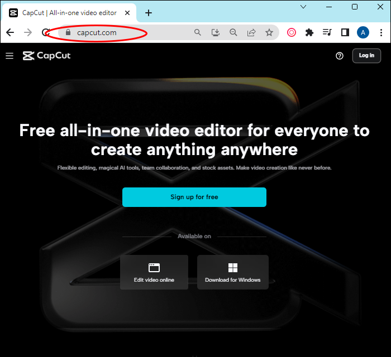This screenshot has width=391, height=357.
Task: Select the CapCut All-in-one video editor tab
Action: click(69, 13)
